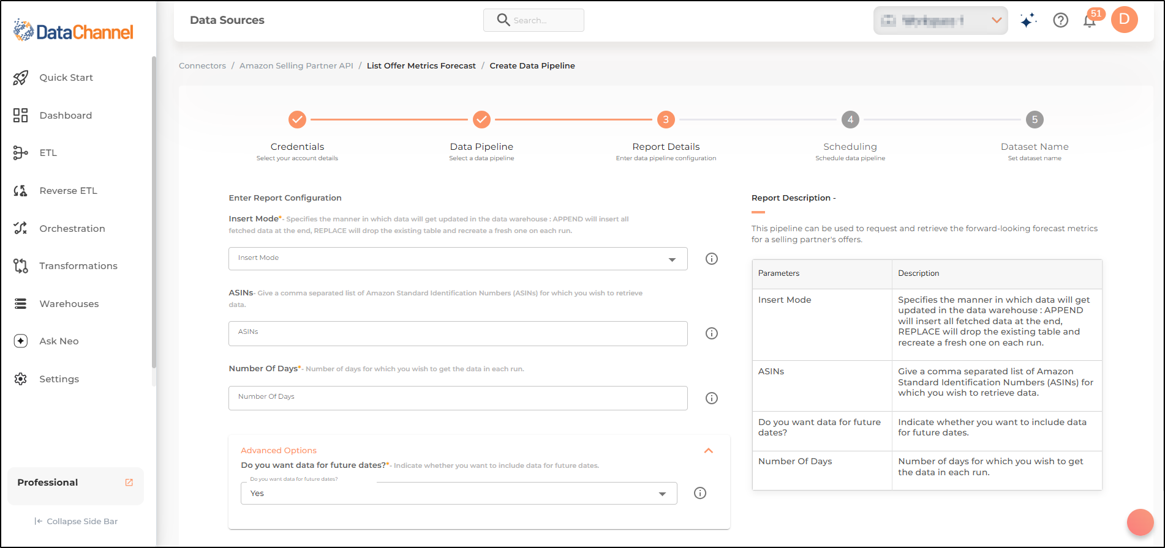Open Professional plan external link icon
The width and height of the screenshot is (1165, 548).
129,483
